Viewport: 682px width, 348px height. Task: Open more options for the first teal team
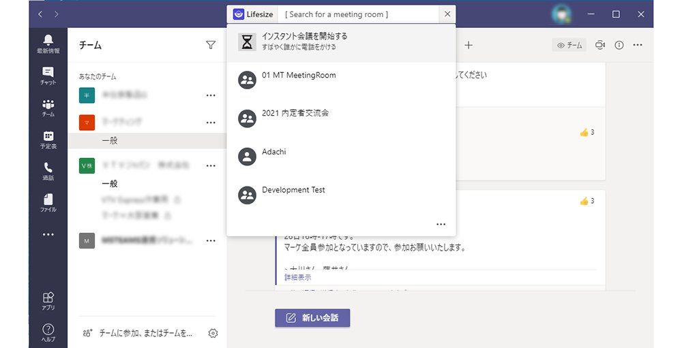(211, 95)
